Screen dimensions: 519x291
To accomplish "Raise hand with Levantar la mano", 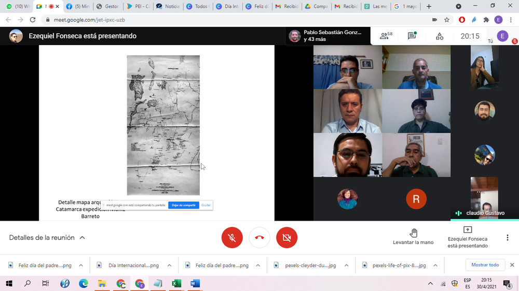I will pyautogui.click(x=413, y=237).
